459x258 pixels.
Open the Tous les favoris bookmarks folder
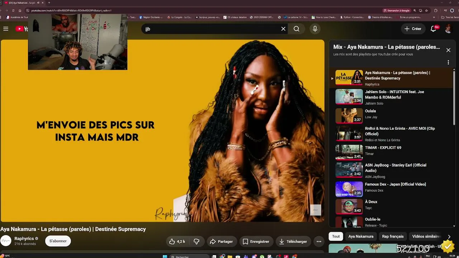coord(450,17)
